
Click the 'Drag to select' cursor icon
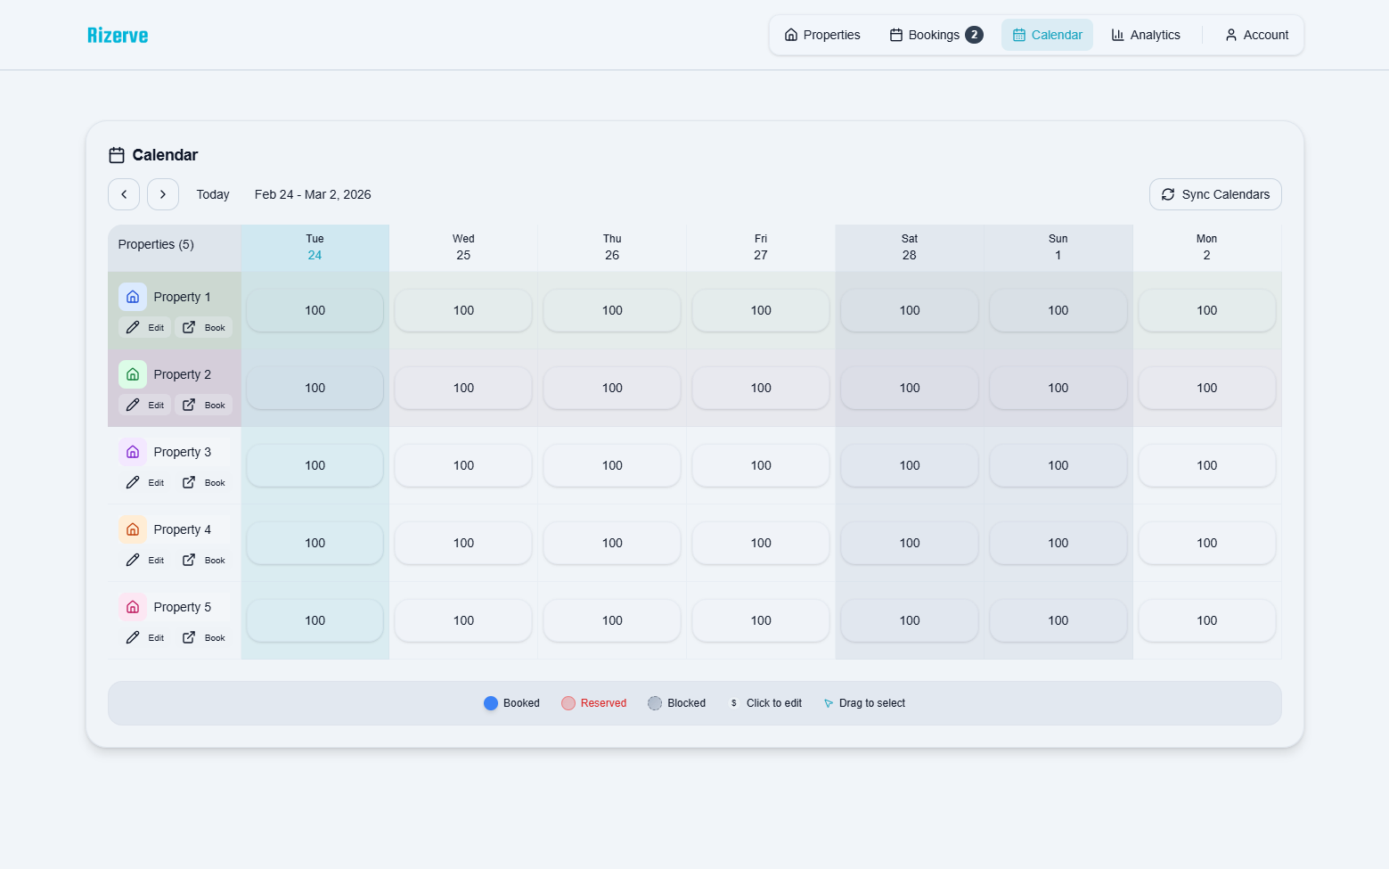click(829, 703)
